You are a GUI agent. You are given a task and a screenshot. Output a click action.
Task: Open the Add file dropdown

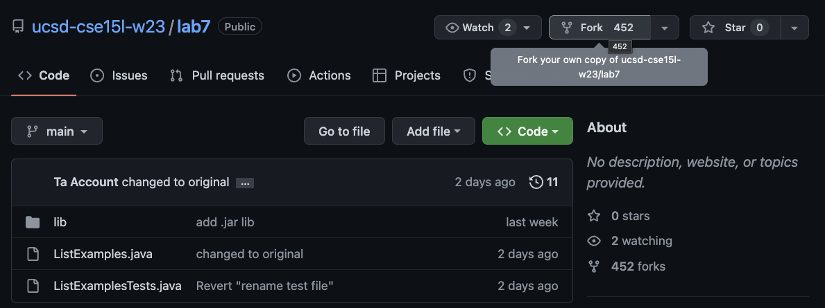pos(433,132)
